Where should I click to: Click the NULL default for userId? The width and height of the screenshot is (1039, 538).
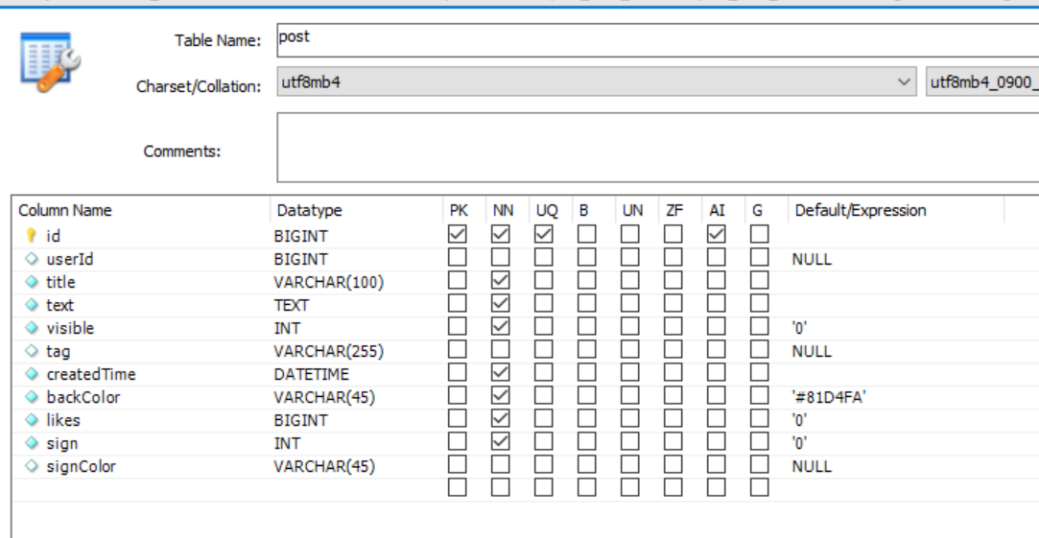point(812,259)
